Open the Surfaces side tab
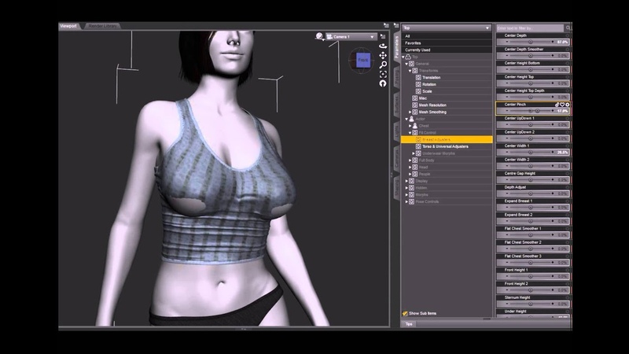Image resolution: width=629 pixels, height=354 pixels. point(397,104)
